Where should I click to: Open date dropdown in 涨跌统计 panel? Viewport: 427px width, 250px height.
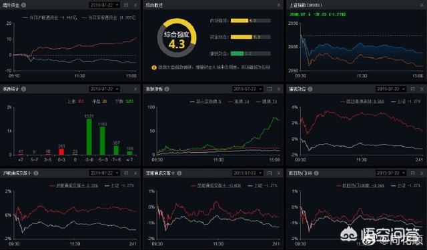tap(104, 89)
